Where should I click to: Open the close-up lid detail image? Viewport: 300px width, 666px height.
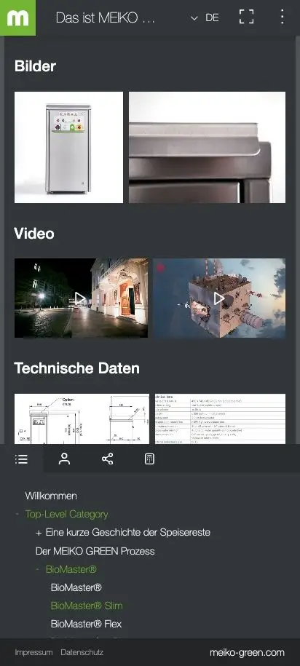pos(208,147)
